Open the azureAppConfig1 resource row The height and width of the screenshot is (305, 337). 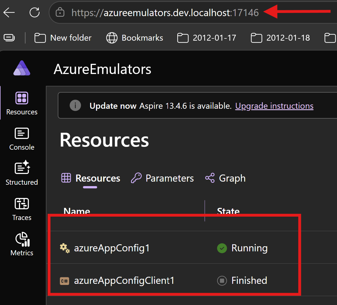[174, 248]
